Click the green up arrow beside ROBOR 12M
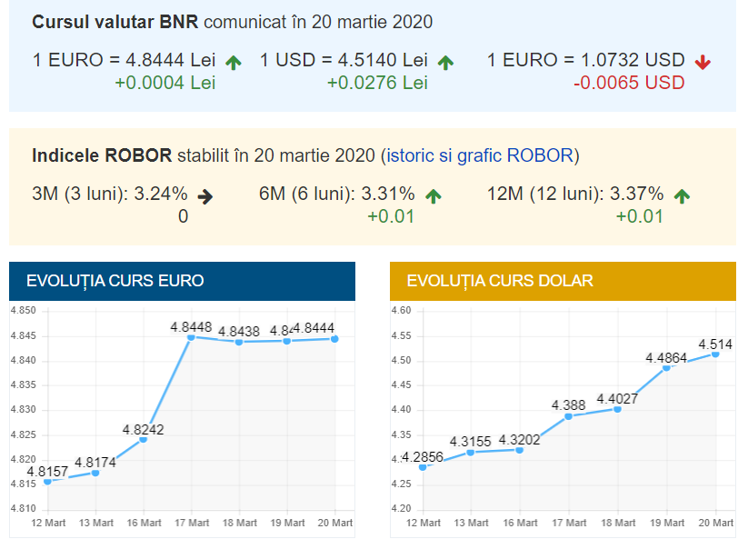 (682, 195)
